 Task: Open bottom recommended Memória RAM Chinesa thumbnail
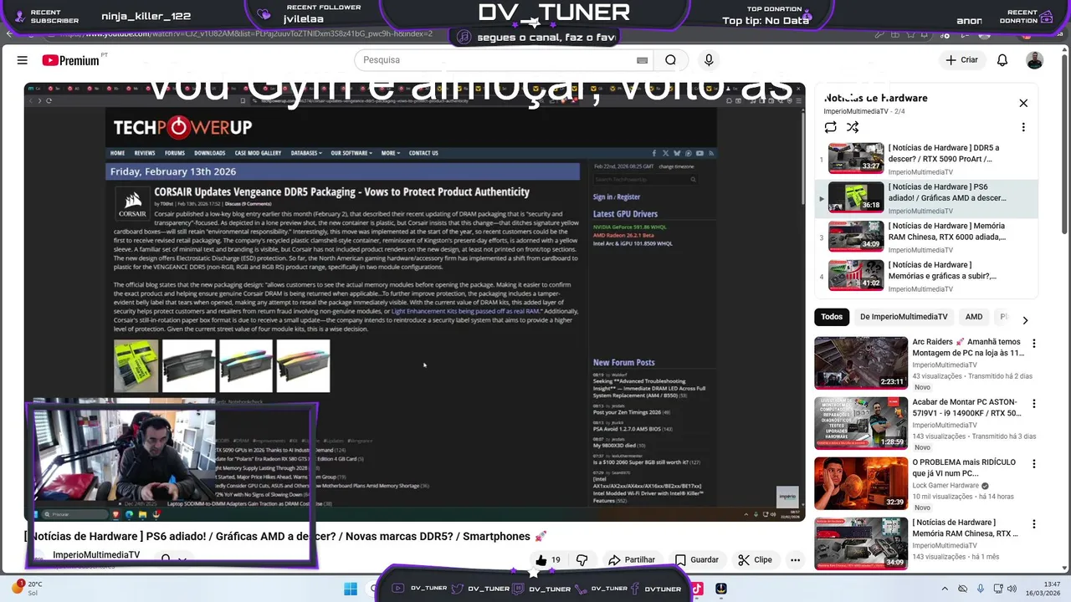coord(861,543)
